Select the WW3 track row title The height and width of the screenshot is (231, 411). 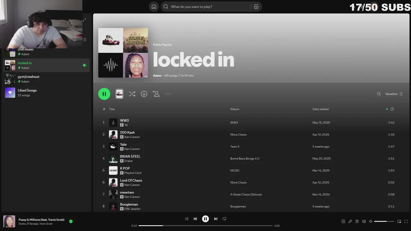[124, 121]
